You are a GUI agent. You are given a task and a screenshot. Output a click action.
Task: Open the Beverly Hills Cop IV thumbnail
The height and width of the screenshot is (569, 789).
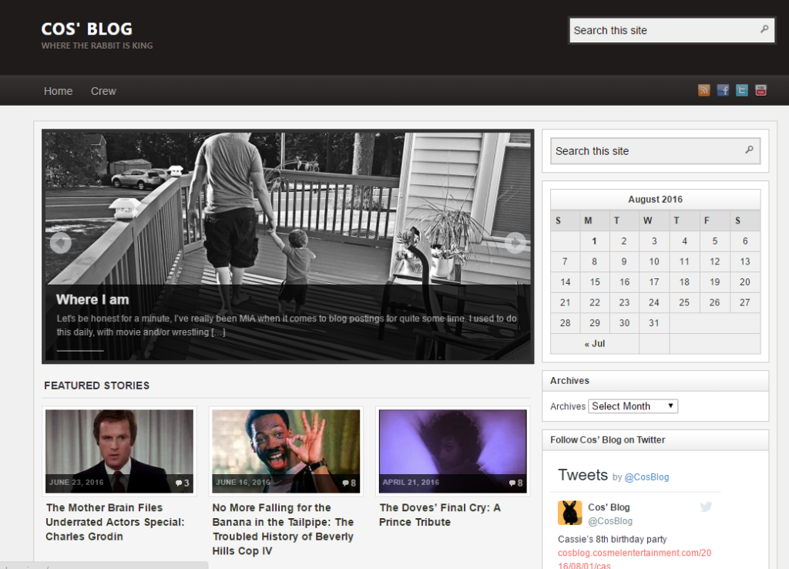click(286, 450)
